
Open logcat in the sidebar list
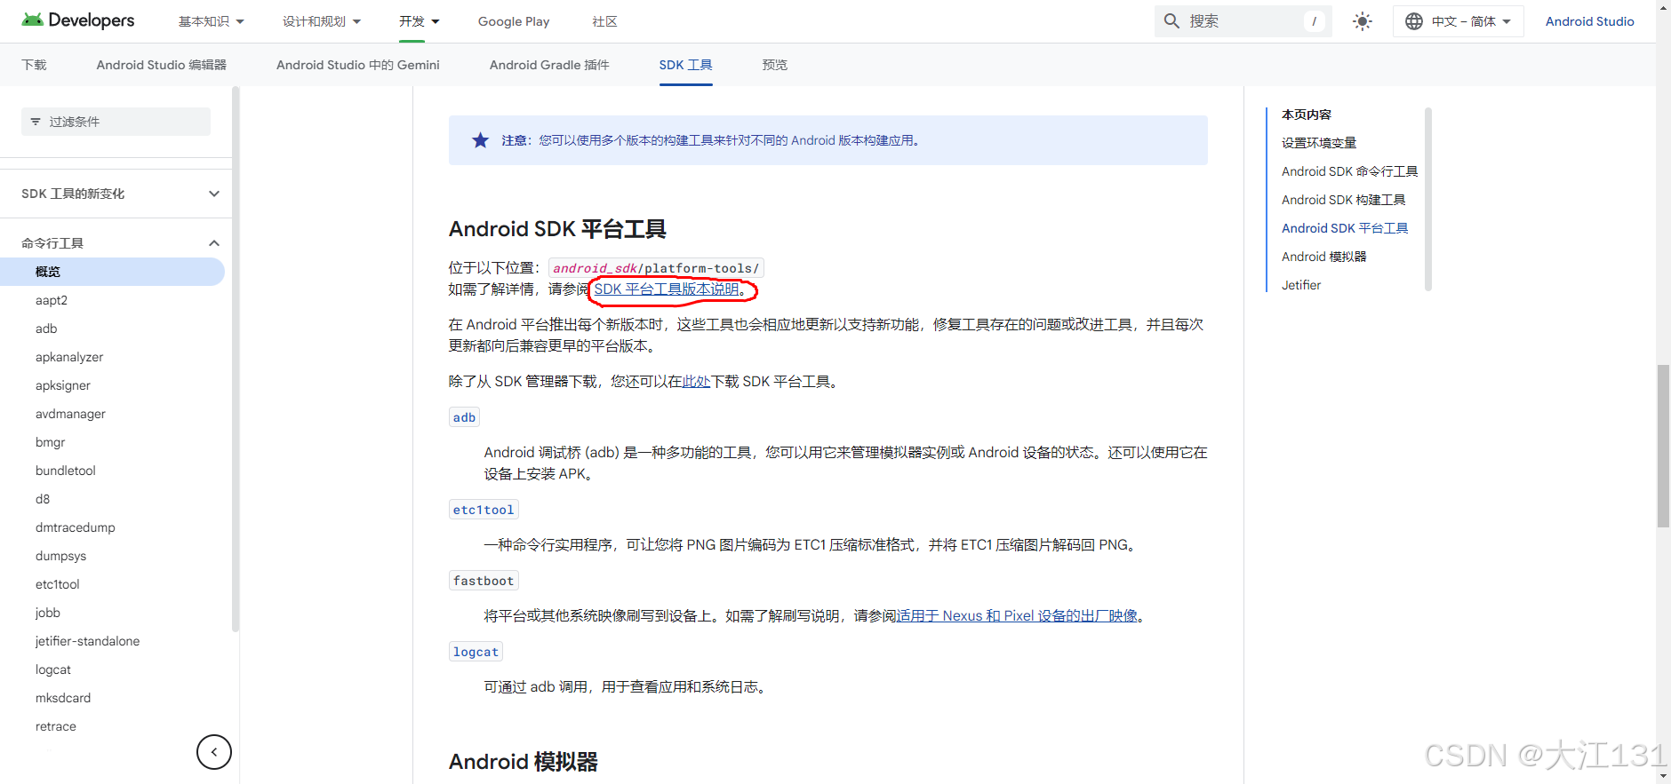tap(53, 669)
